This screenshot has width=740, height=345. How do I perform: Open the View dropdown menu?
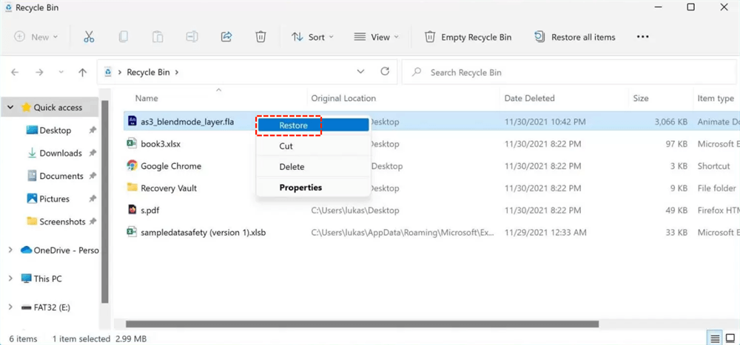[x=376, y=37]
